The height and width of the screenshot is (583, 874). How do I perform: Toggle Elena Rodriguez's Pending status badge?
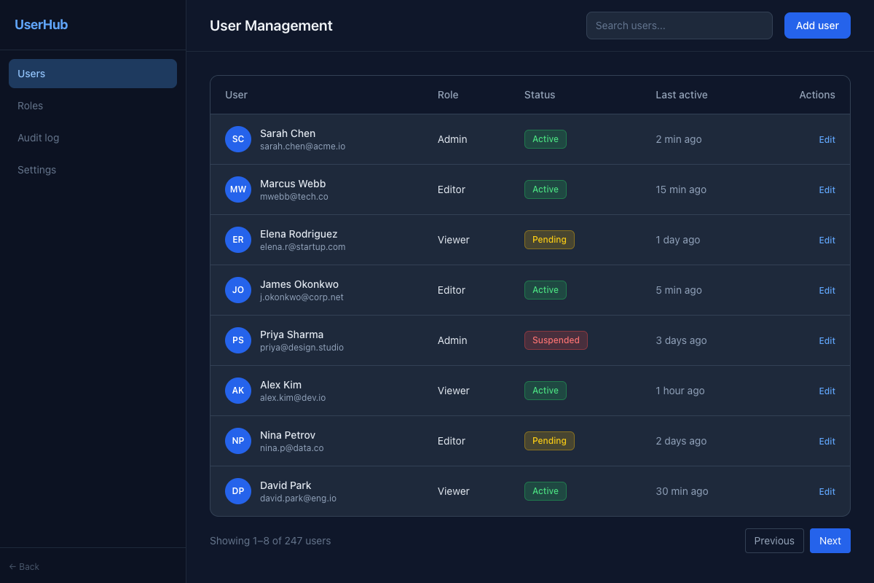click(x=549, y=239)
